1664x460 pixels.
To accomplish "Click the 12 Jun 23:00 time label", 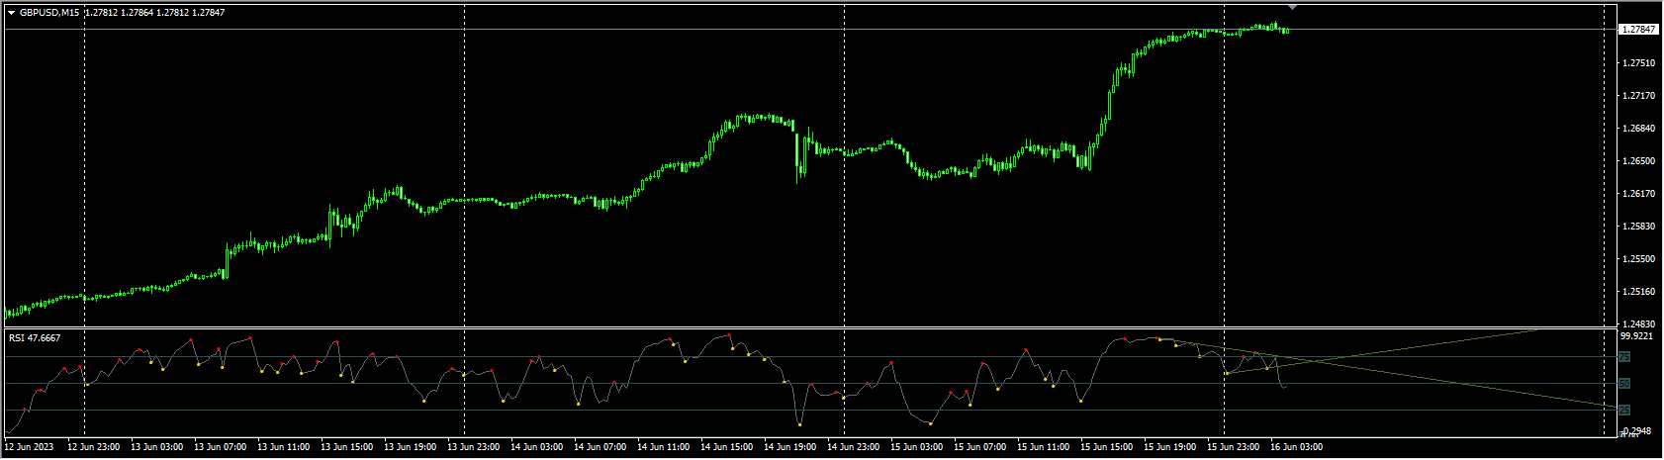I will 94,448.
